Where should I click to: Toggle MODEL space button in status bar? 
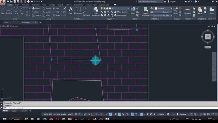point(71,114)
